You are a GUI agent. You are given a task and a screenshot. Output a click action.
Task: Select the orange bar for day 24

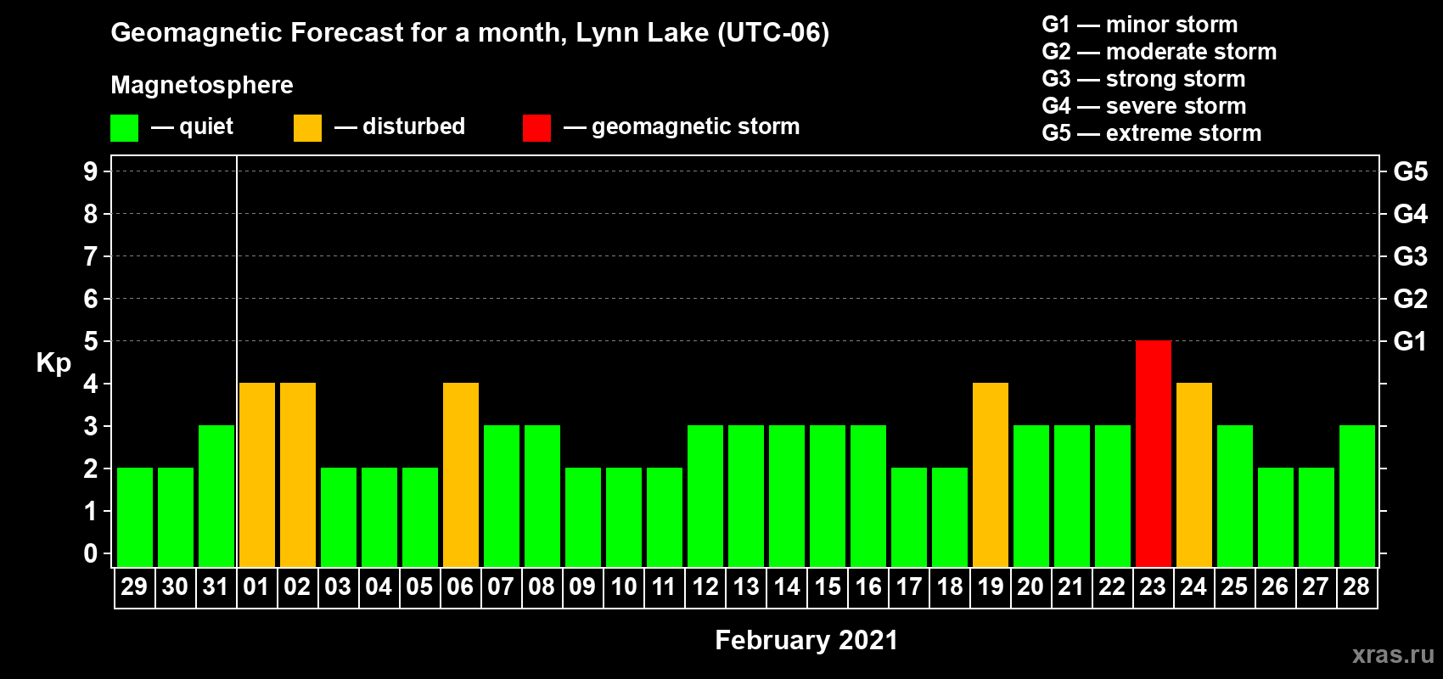point(1194,475)
